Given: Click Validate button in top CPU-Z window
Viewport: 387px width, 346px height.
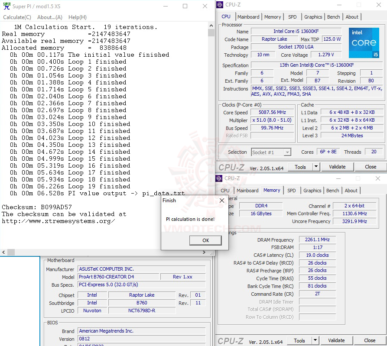Looking at the screenshot, I should [337, 167].
